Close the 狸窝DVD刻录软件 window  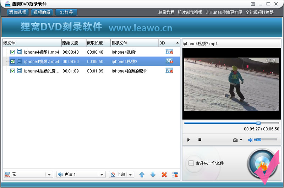(x=276, y=4)
